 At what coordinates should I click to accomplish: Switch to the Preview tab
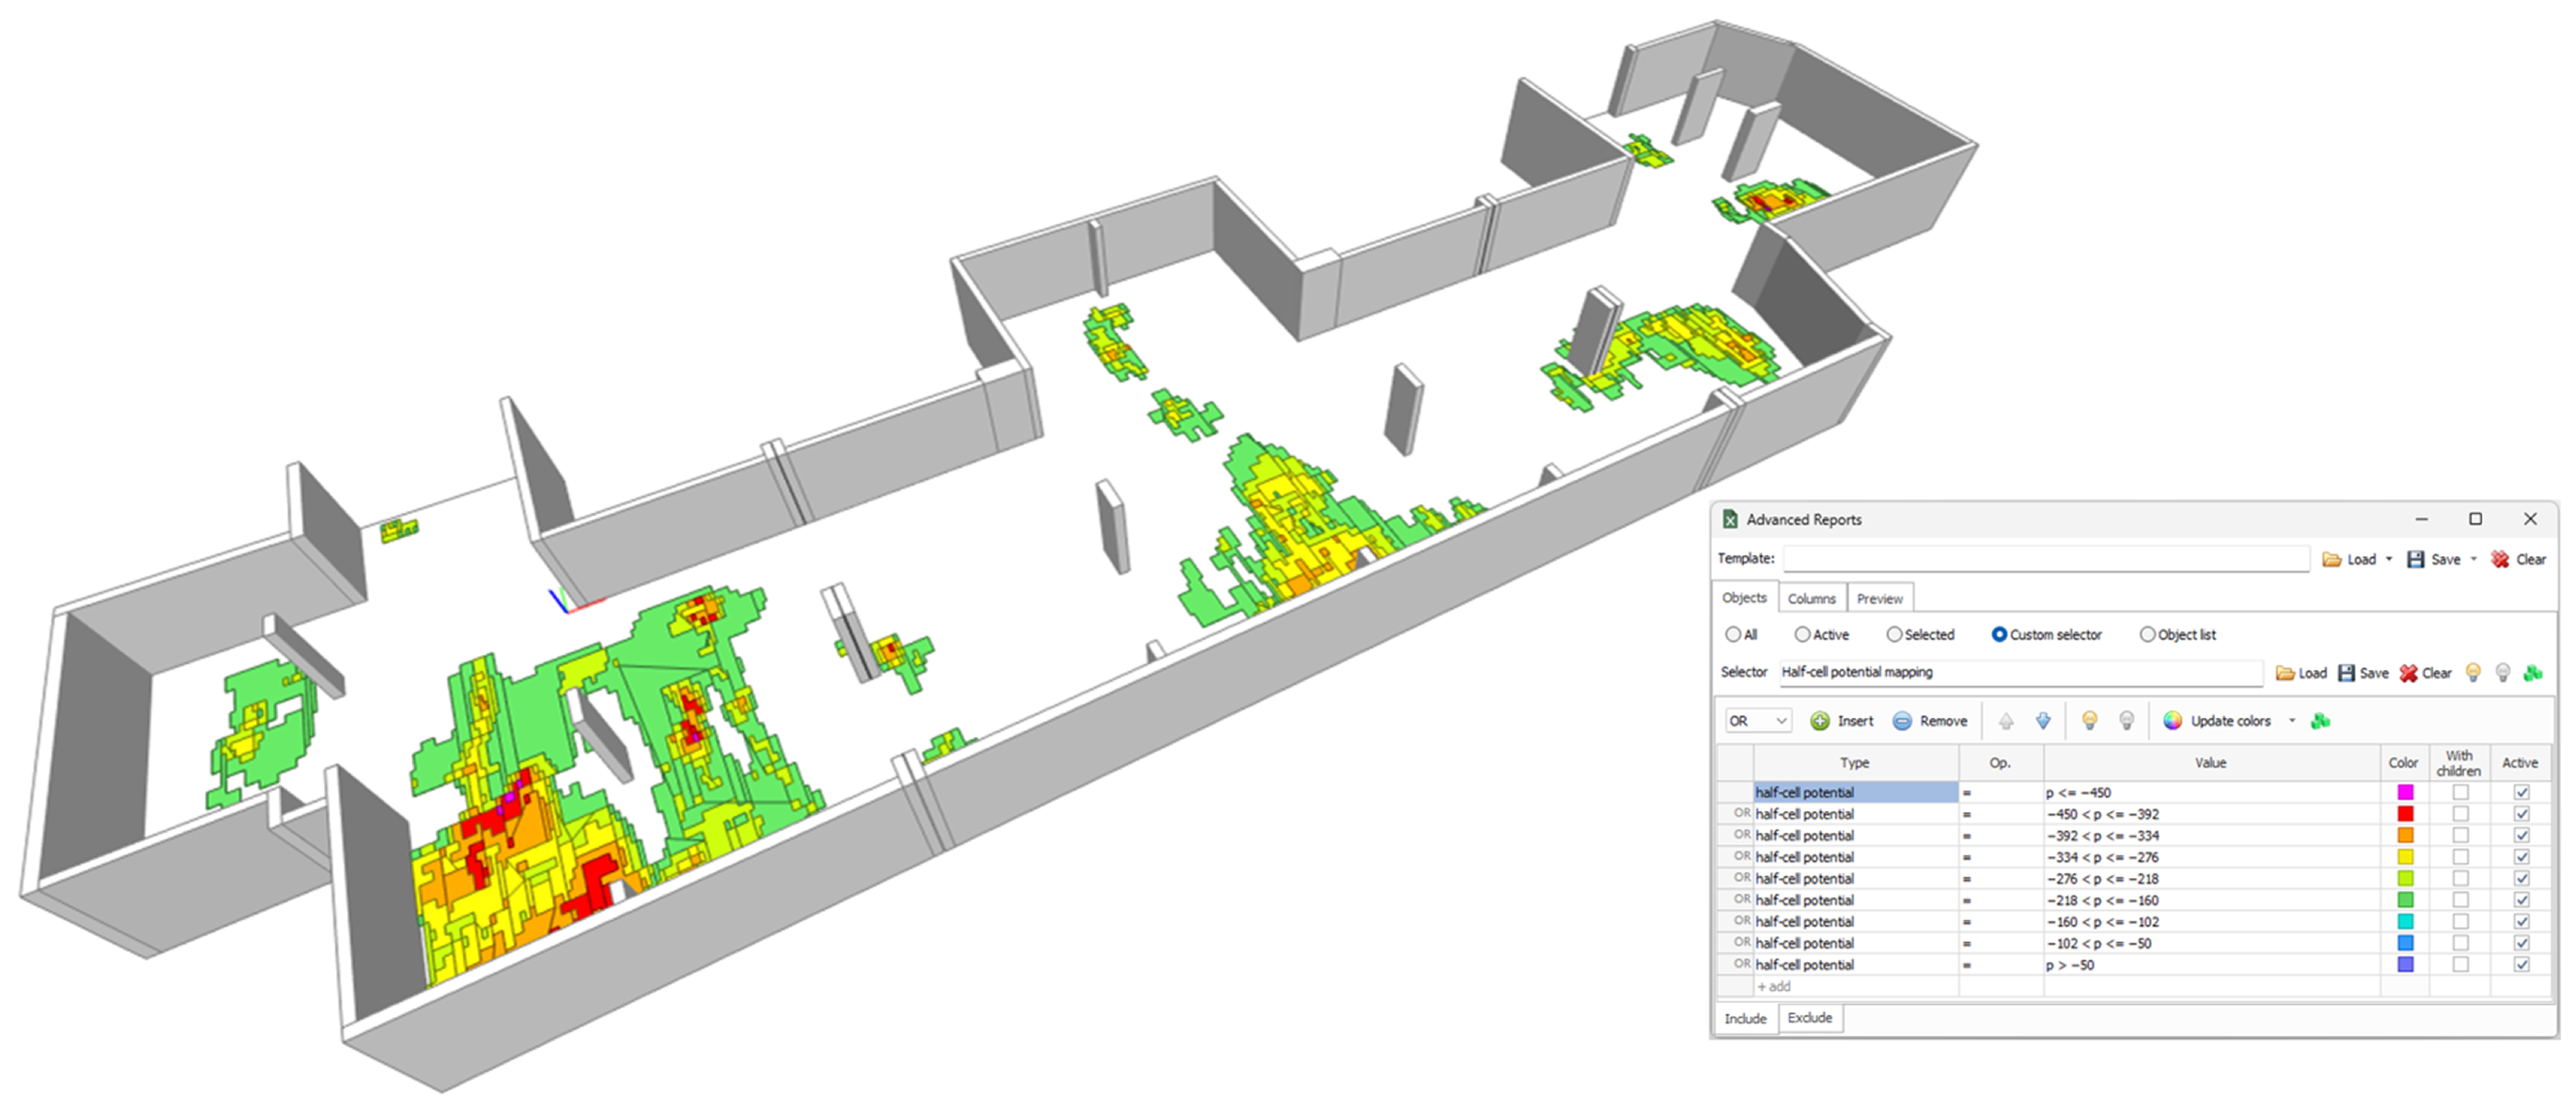pos(1880,598)
